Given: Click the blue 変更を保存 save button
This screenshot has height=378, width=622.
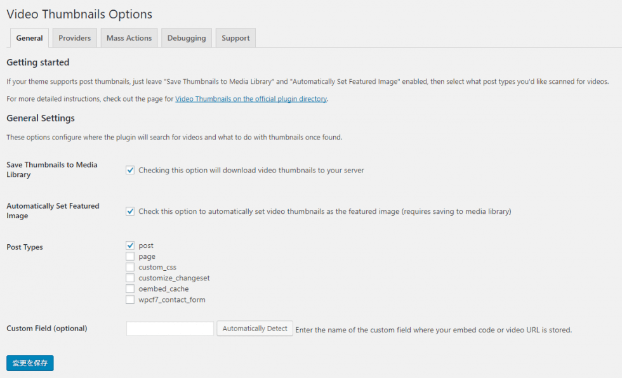Looking at the screenshot, I should (x=30, y=363).
